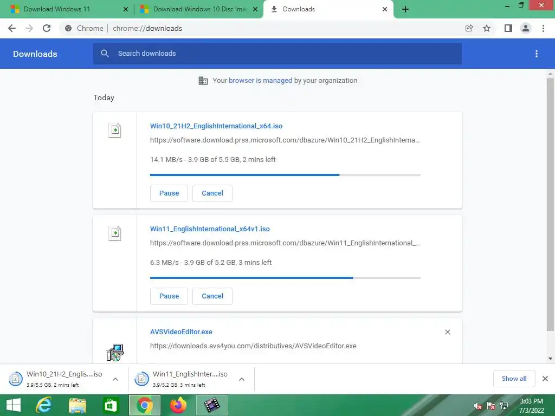This screenshot has height=416, width=555.
Task: Close the Download Windows 10 Disc Image tab
Action: [255, 9]
